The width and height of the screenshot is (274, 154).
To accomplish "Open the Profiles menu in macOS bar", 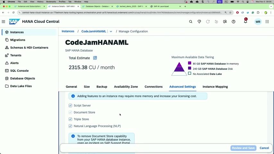I will [x=62, y=2].
